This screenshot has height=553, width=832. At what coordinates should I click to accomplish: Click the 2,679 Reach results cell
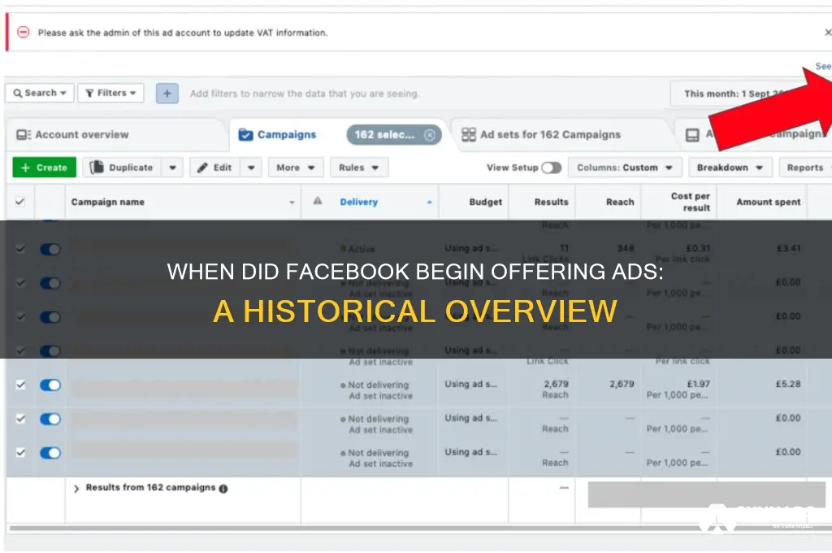click(x=556, y=390)
